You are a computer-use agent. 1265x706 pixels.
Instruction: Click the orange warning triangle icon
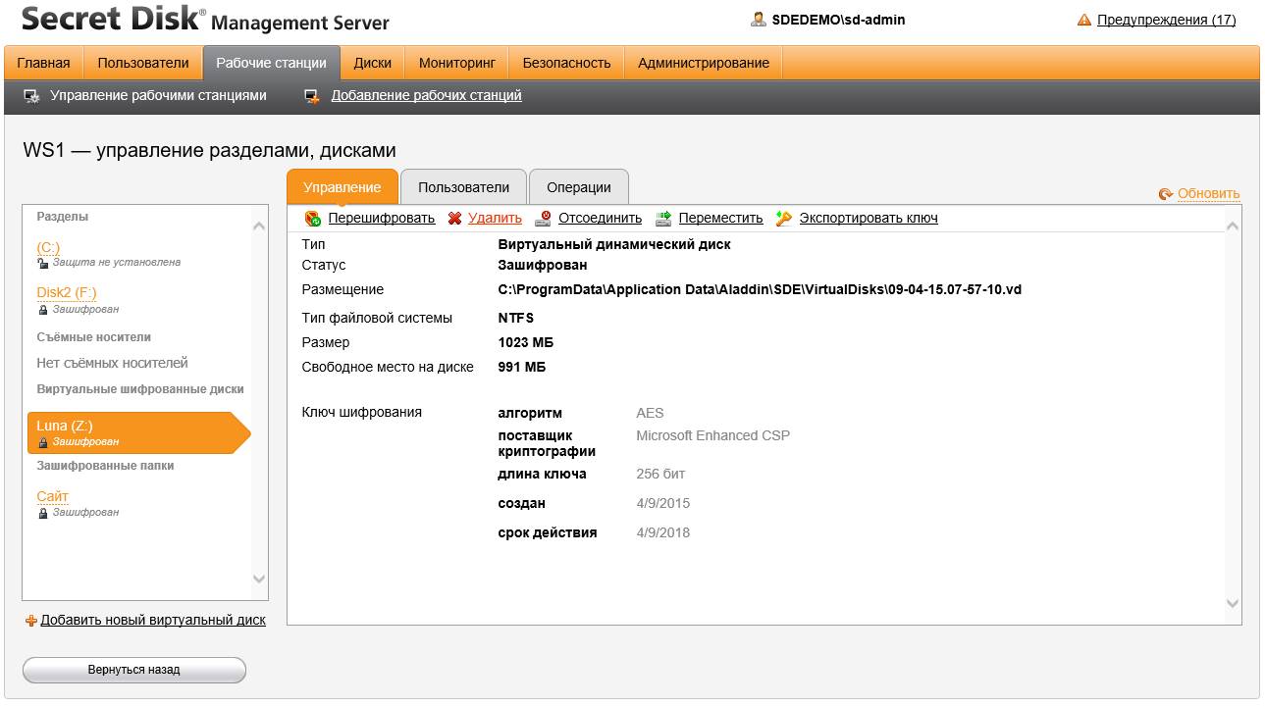[1084, 20]
